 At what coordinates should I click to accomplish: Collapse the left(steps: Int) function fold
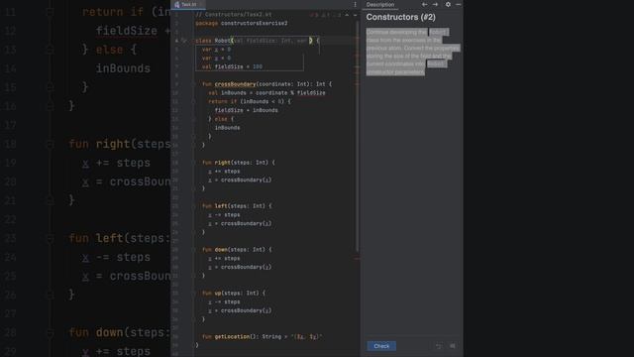194,206
